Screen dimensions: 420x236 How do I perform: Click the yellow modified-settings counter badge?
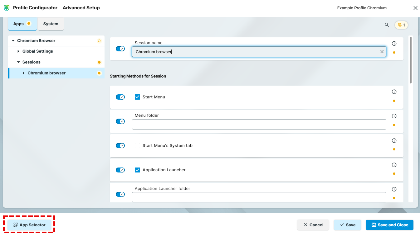coord(401,25)
